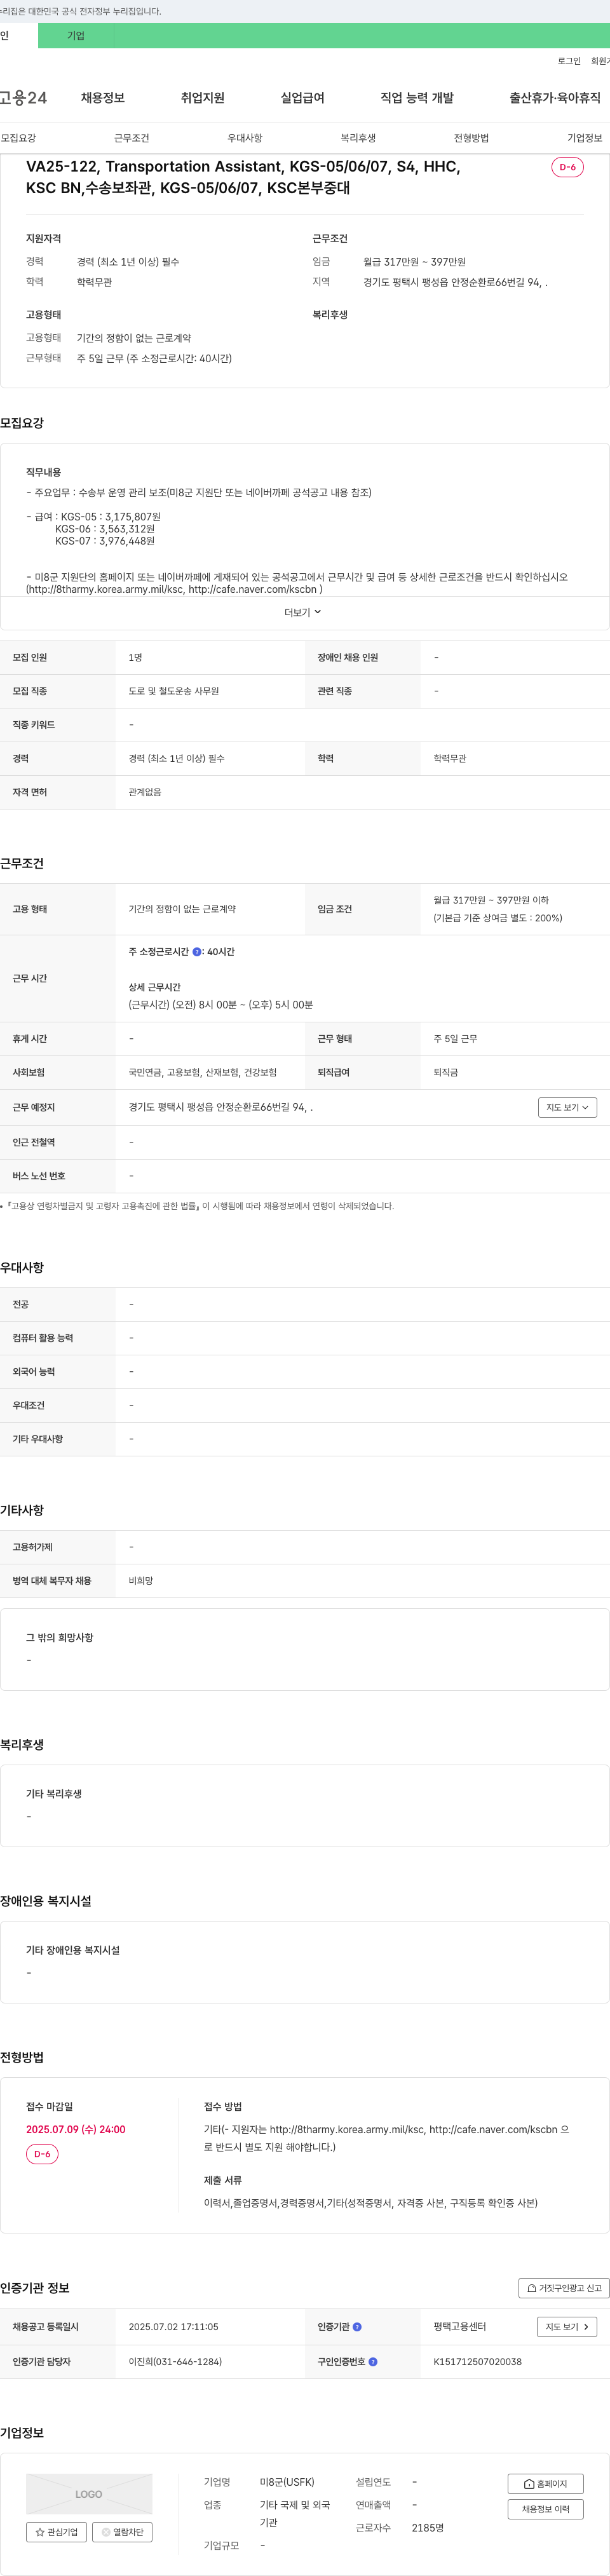Jump to 복리후생 section tab
610x2576 pixels.
[358, 138]
